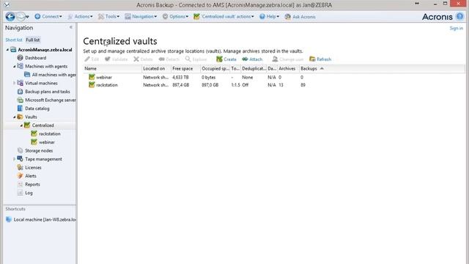Open Microsoft Exchange servers item
Screen dimensions: 469x264
click(51, 100)
